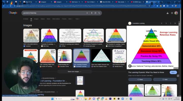Image resolution: width=183 pixels, height=101 pixels.
Task: Switch to the News search tab
Action: click(x=49, y=19)
